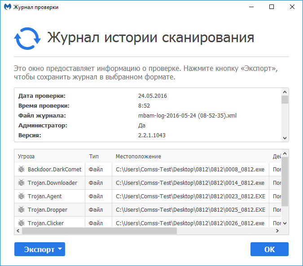The height and width of the screenshot is (266, 303).
Task: Click the scan date value 24.05.2016
Action: click(153, 96)
